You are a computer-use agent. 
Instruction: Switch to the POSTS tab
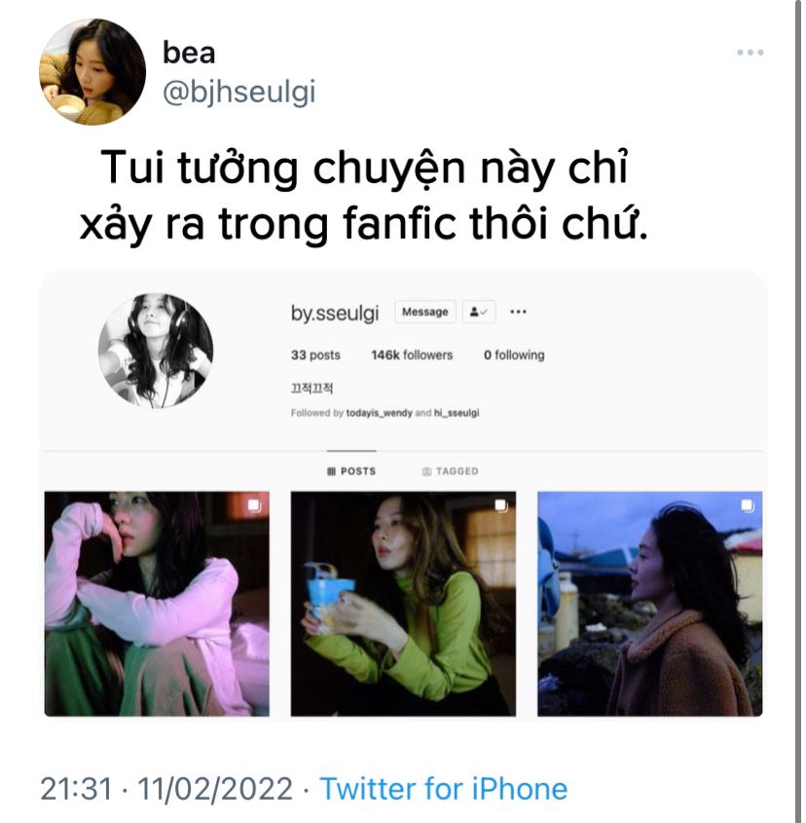[x=351, y=471]
